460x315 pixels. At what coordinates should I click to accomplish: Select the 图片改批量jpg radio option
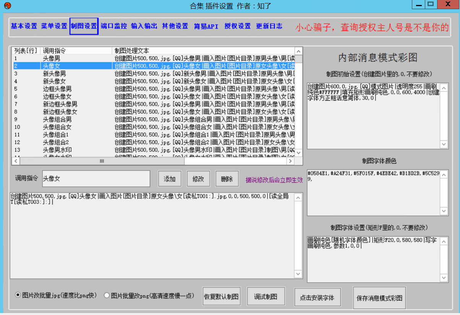(56, 295)
